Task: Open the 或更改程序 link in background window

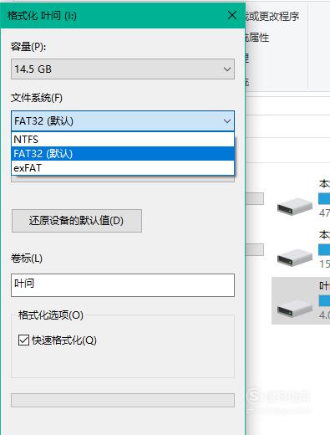Action: 272,17
